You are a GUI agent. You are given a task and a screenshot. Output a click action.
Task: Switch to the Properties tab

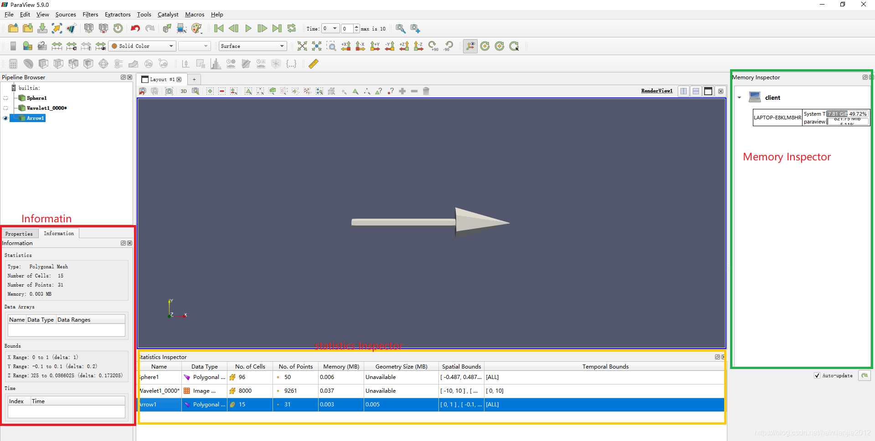[x=19, y=234]
